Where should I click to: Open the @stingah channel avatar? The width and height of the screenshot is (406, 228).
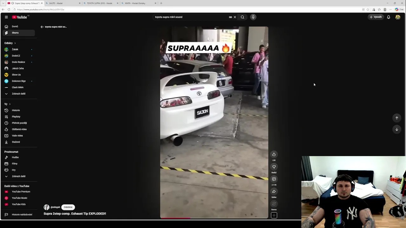click(47, 207)
